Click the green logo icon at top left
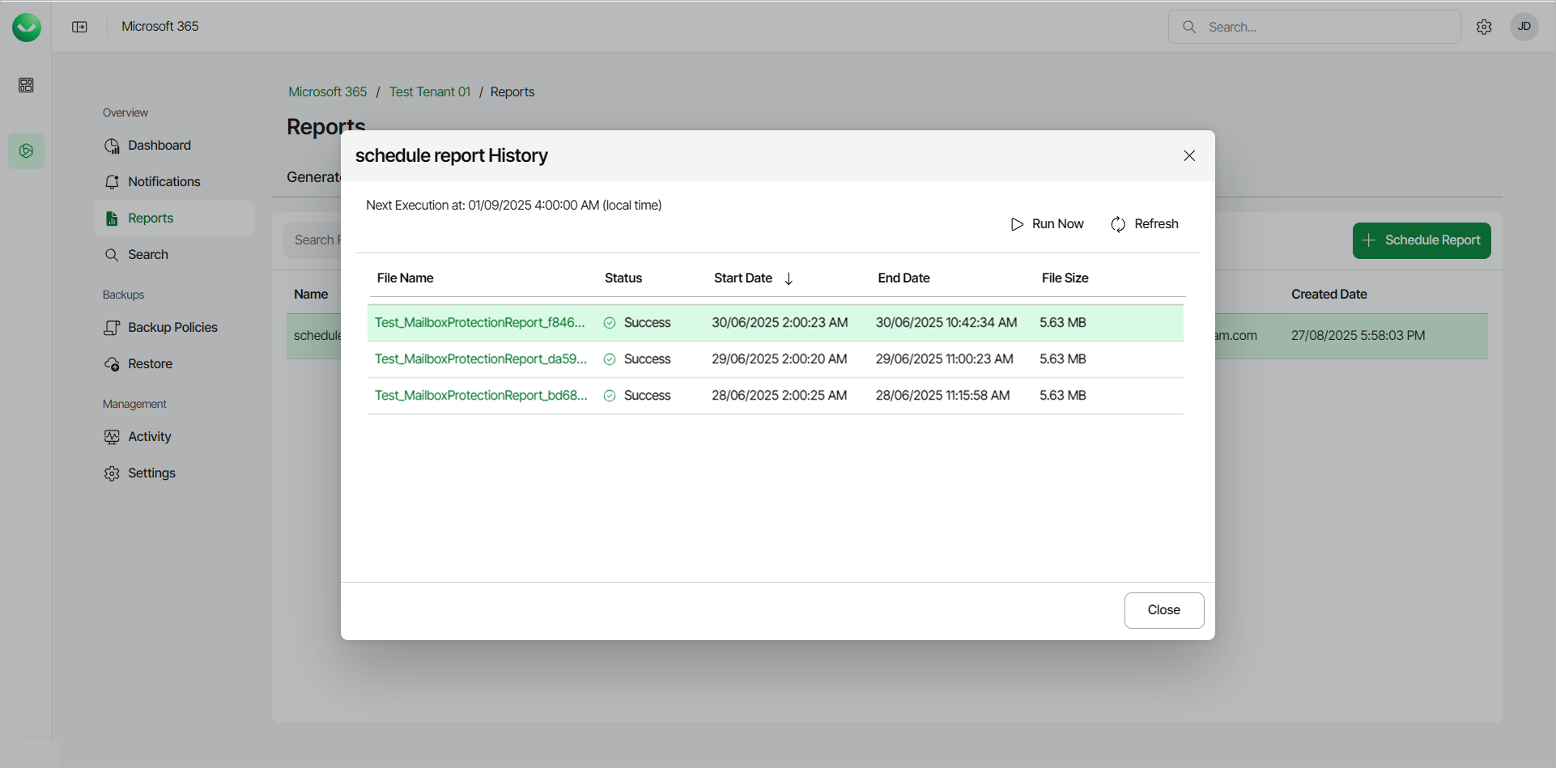The image size is (1556, 768). (x=26, y=27)
